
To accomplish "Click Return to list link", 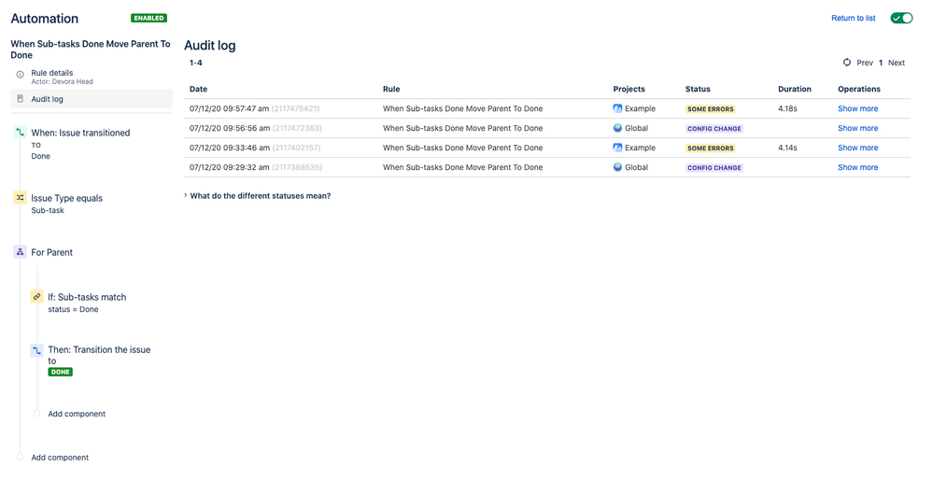I will click(854, 19).
